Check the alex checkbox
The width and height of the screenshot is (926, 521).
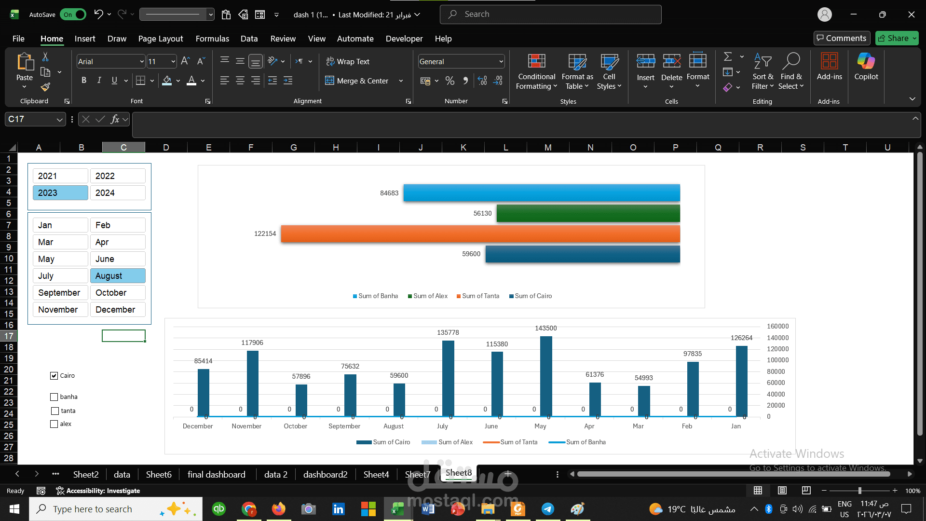point(54,424)
